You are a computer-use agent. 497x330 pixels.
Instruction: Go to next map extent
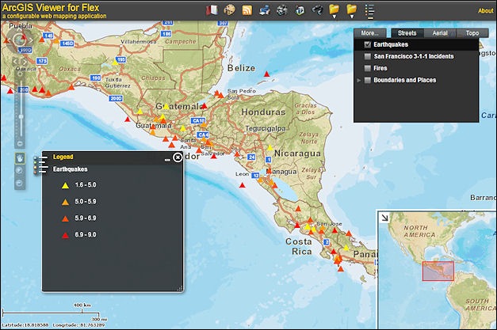click(x=25, y=62)
